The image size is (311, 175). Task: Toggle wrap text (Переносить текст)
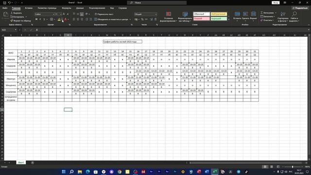click(104, 14)
